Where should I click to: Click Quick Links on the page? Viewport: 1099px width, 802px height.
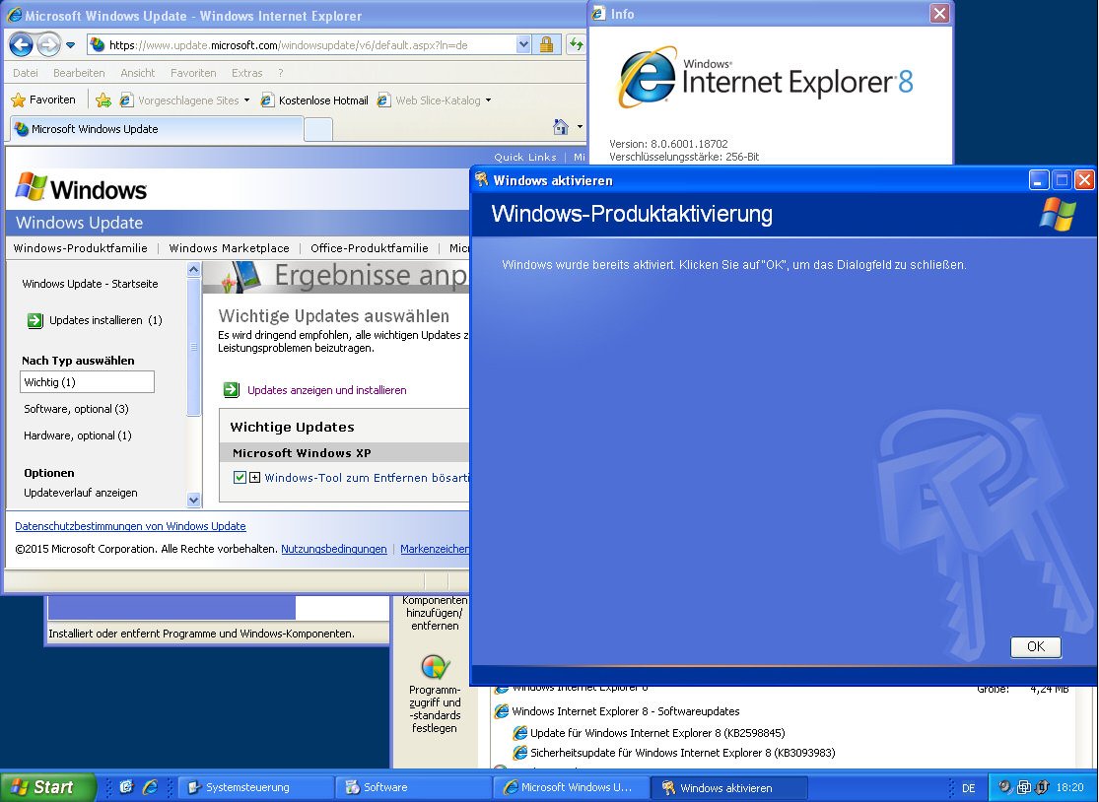point(525,157)
